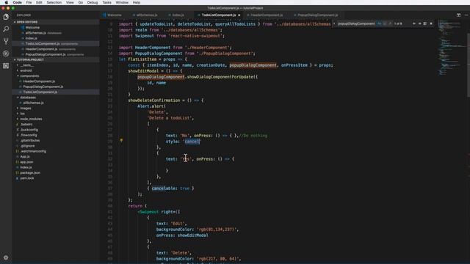Open the Debug view in activity bar
This screenshot has height=264, width=470.
click(x=6, y=54)
